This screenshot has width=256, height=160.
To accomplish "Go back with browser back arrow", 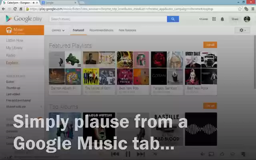I will tap(4, 9).
